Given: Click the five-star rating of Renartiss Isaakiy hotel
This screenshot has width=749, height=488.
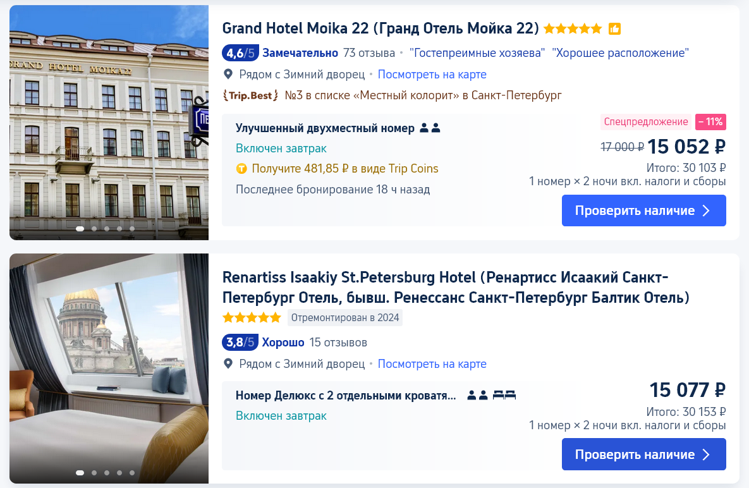Looking at the screenshot, I should 252,317.
